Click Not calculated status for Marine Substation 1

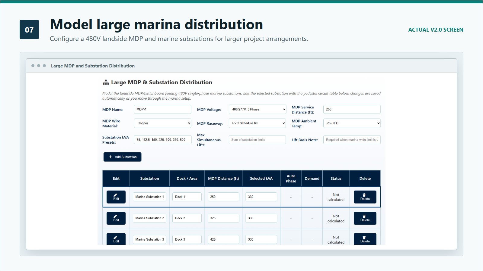336,197
